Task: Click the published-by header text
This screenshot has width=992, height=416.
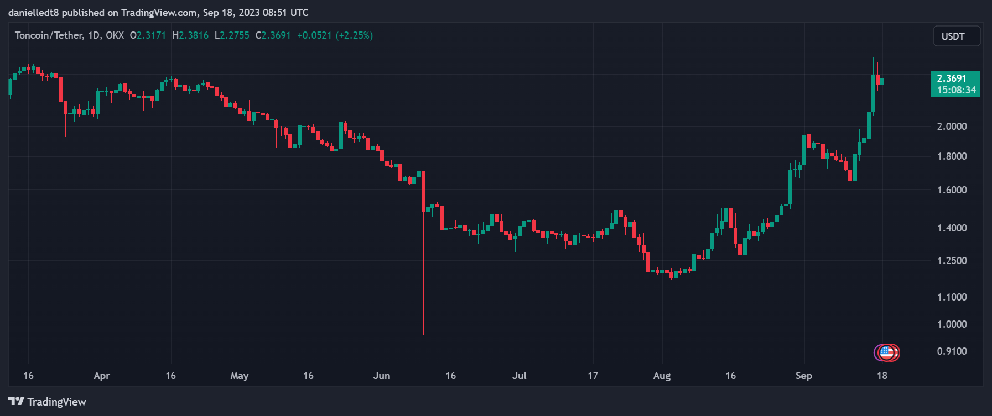Action: (x=158, y=12)
